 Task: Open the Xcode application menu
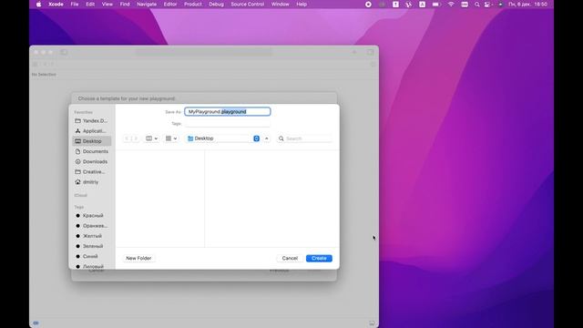pos(56,5)
